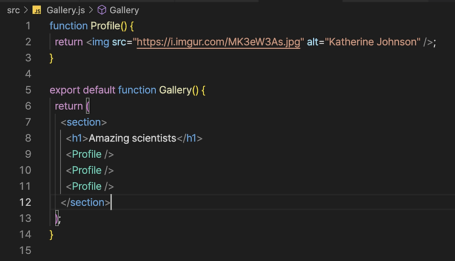Click line number 5 in the gutter
Screen dimensions: 455x261
pyautogui.click(x=28, y=90)
